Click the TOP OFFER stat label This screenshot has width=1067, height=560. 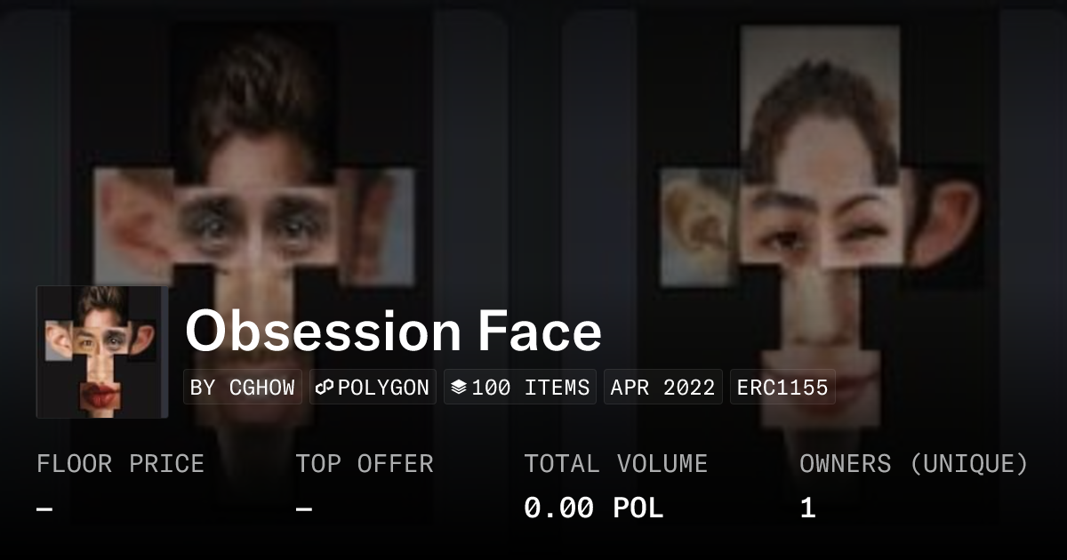pyautogui.click(x=365, y=464)
